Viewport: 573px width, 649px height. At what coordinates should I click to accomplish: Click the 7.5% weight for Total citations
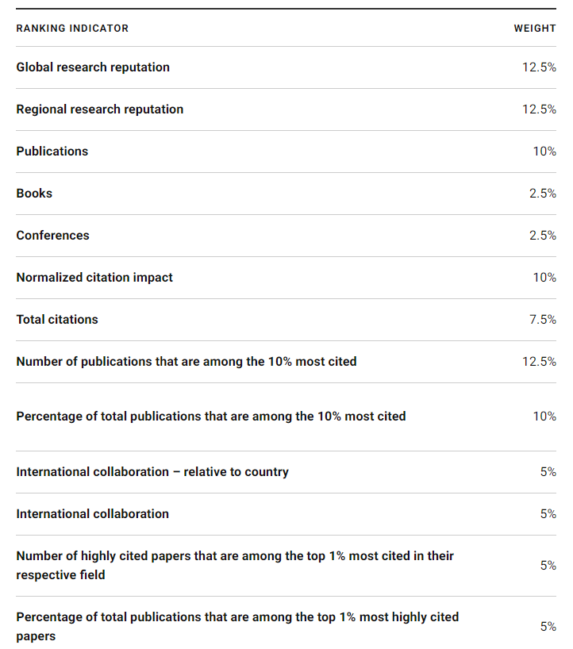pyautogui.click(x=543, y=320)
